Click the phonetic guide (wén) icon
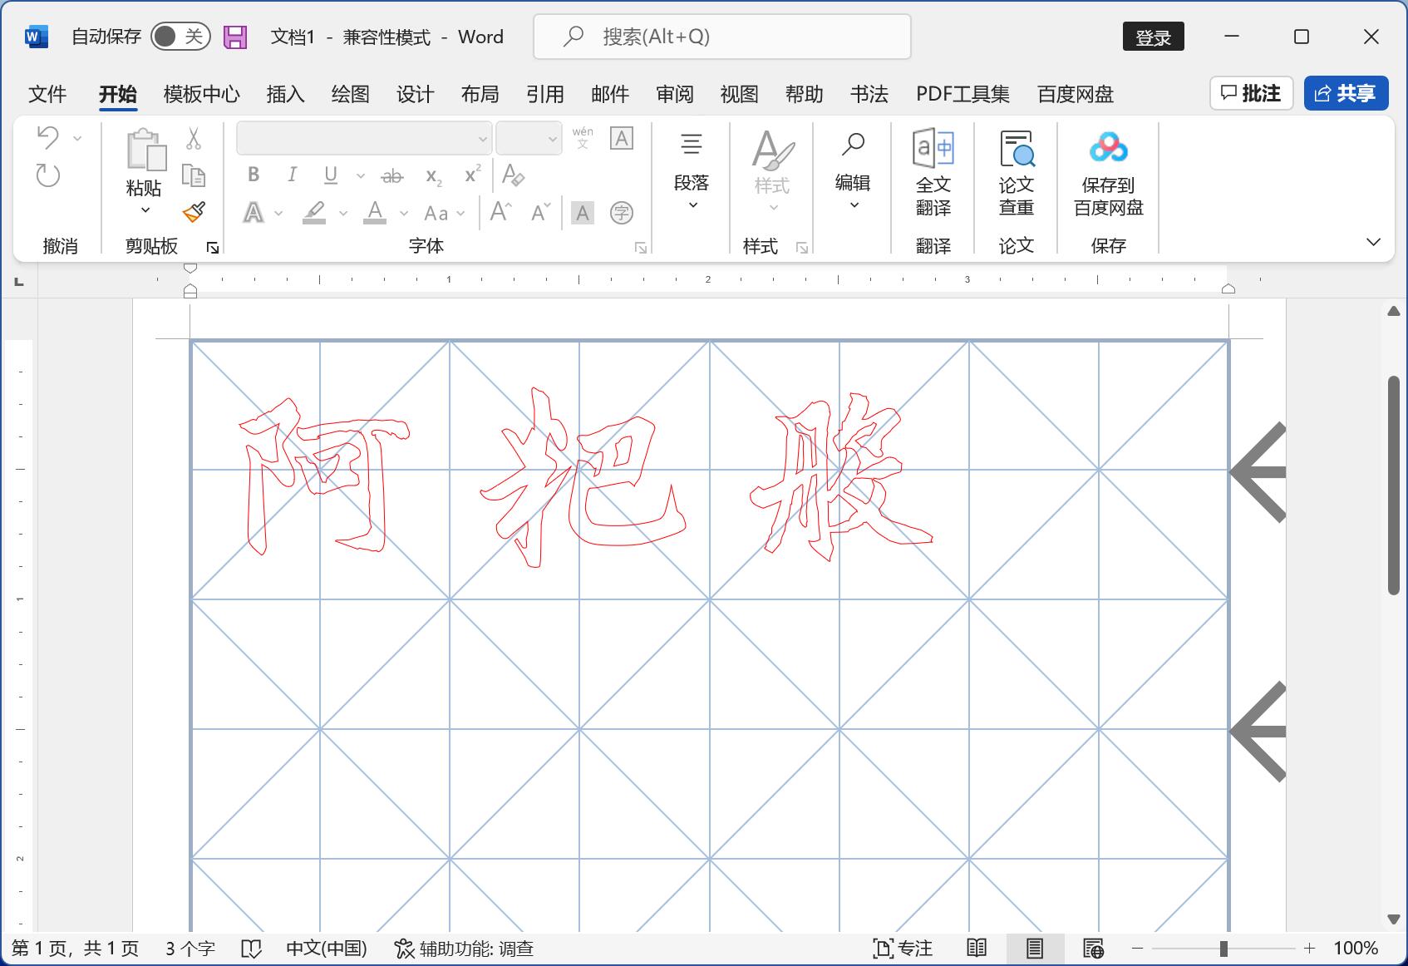The image size is (1408, 966). coord(583,138)
